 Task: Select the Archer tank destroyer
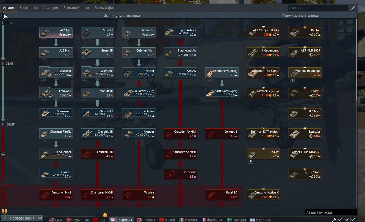coord(139,73)
